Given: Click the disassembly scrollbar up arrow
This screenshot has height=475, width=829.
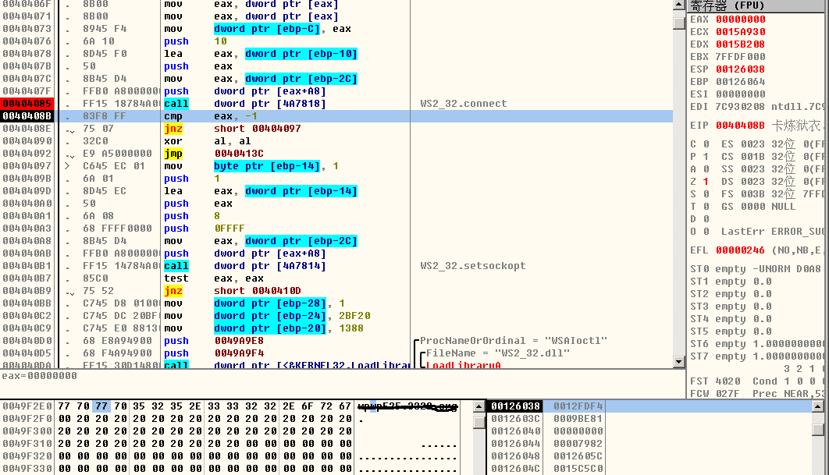Looking at the screenshot, I should [679, 5].
